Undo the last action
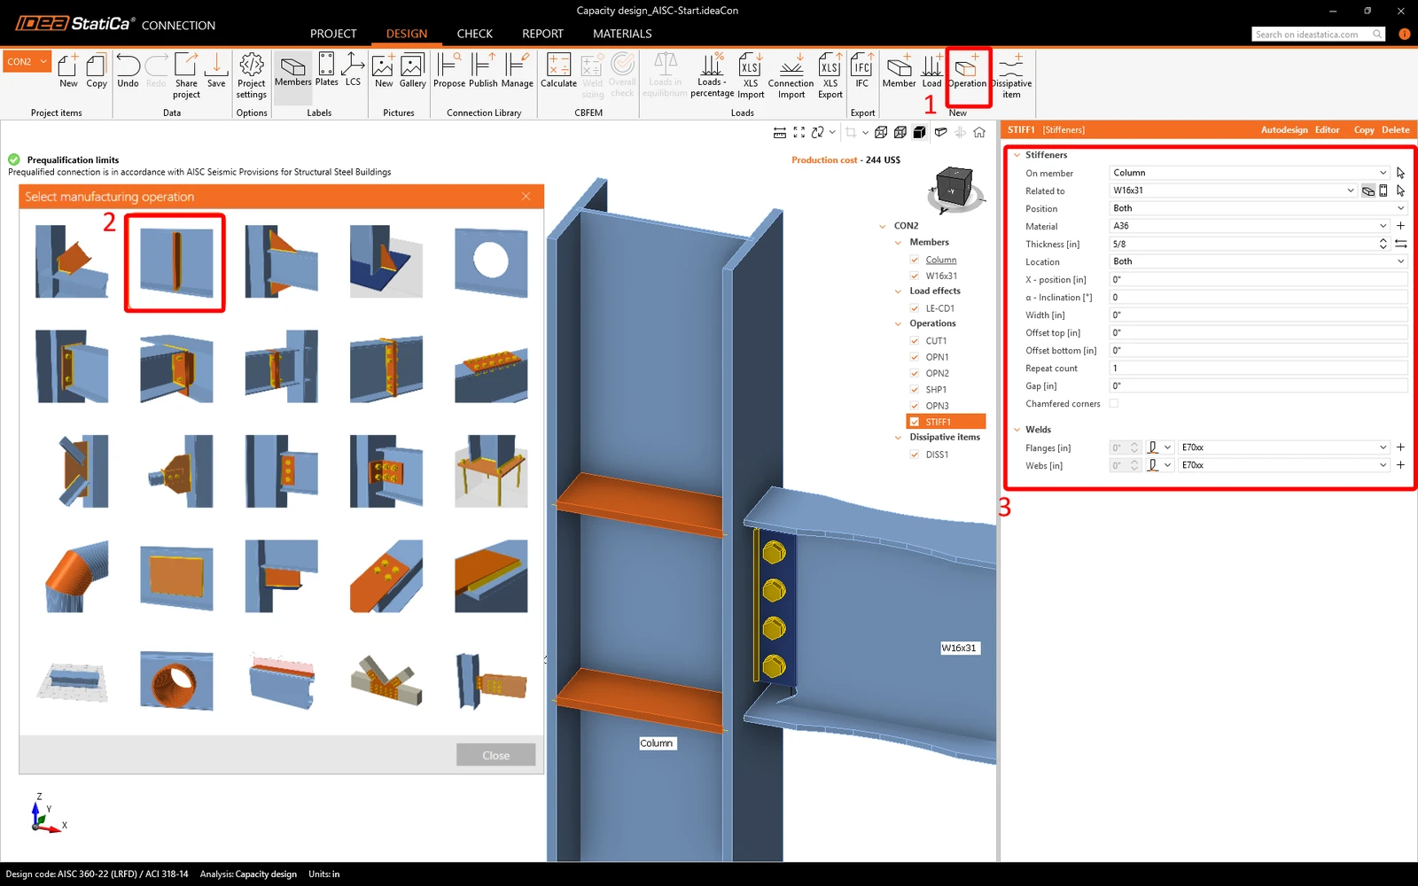Viewport: 1418px width, 886px height. (128, 71)
